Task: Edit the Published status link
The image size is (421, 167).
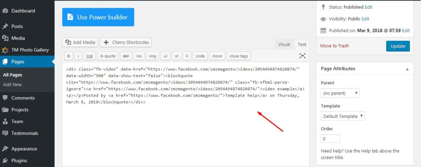Action: [x=369, y=7]
